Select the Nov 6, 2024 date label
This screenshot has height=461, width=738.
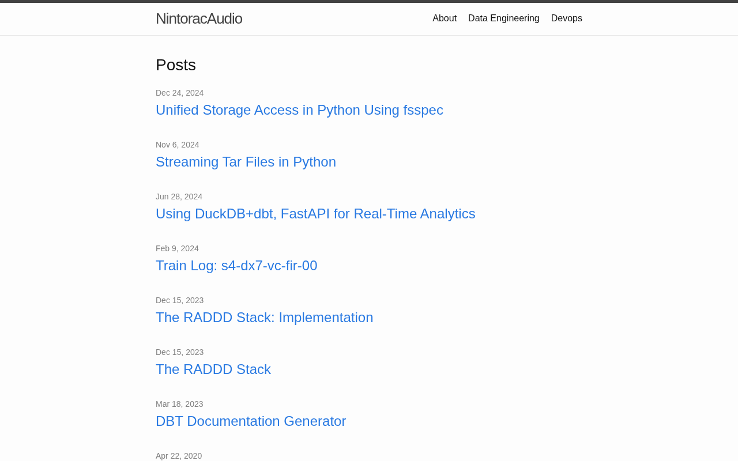coord(177,145)
